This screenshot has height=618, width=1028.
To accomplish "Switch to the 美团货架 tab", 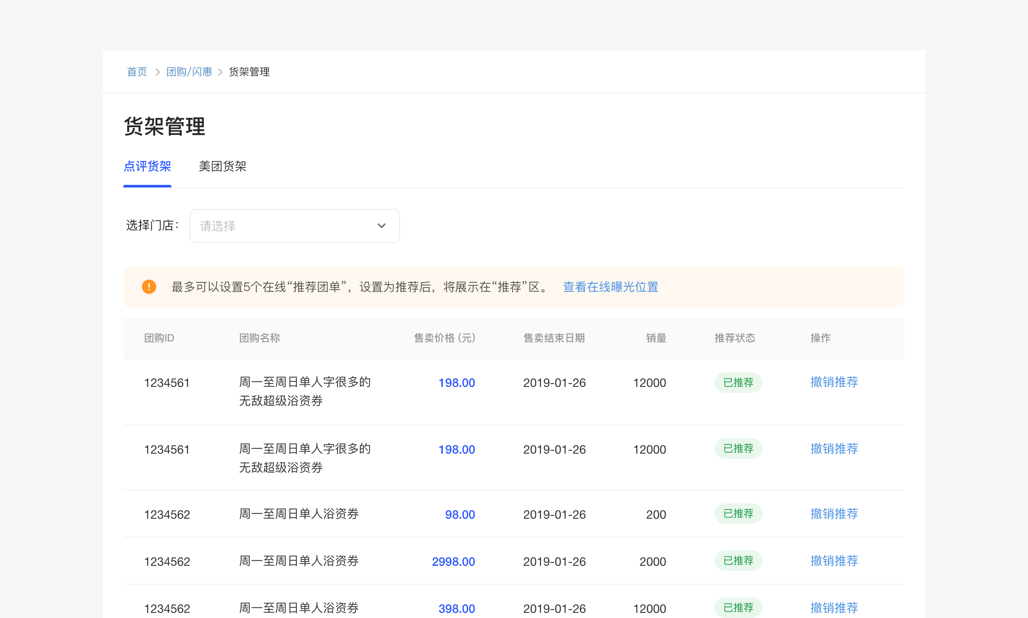I will (x=223, y=166).
